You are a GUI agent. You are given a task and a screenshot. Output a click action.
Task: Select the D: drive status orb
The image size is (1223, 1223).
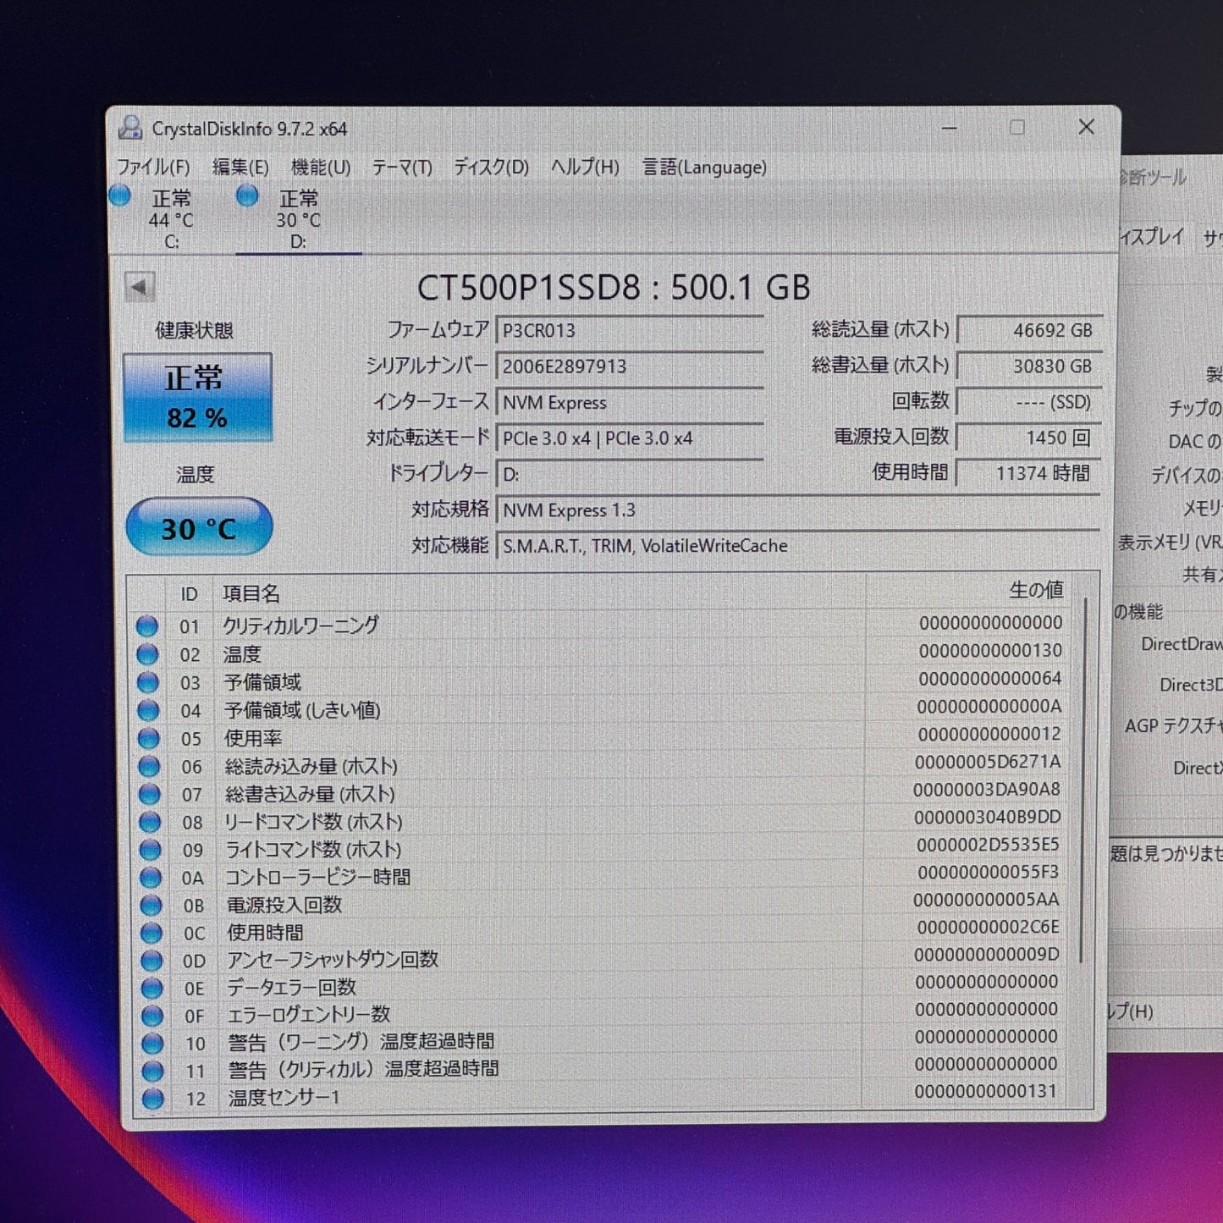click(x=247, y=196)
